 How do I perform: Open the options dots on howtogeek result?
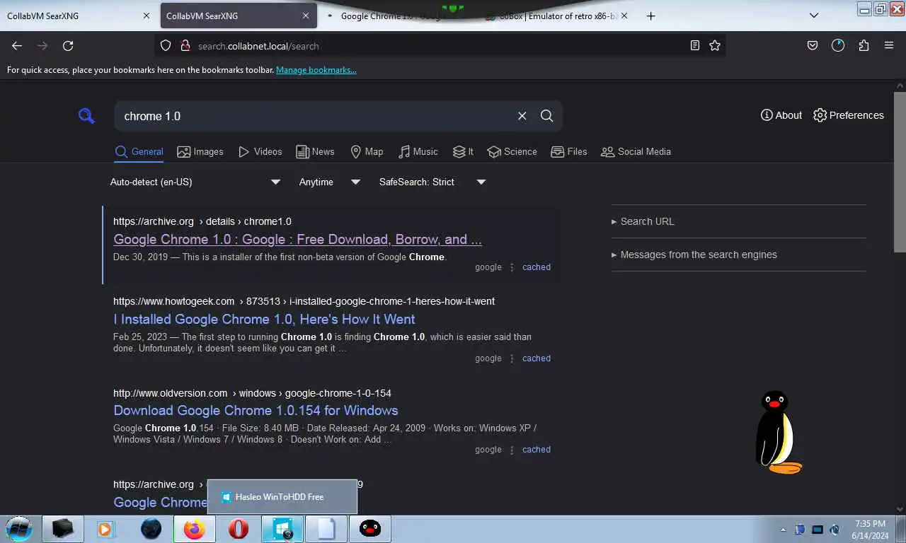point(512,358)
